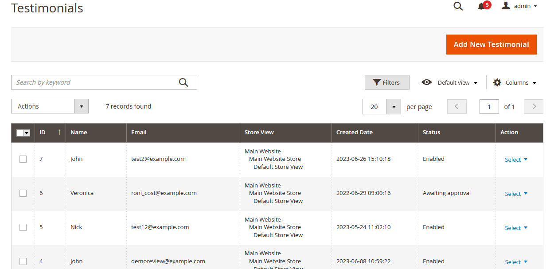Click the Add New Testimonial button
The width and height of the screenshot is (554, 269).
tap(491, 44)
